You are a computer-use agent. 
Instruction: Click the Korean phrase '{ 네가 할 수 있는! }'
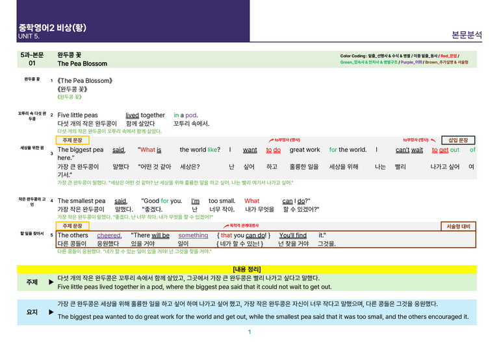[x=240, y=244]
